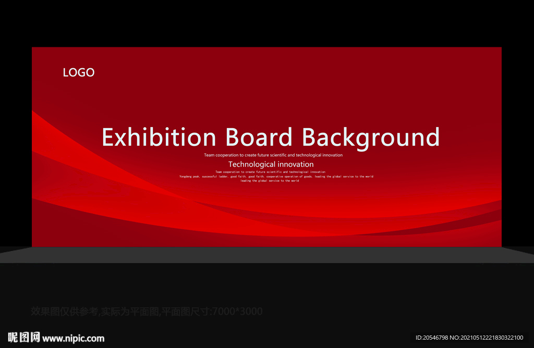The width and height of the screenshot is (534, 348).
Task: Select the Technological innovation subtitle
Action: [271, 164]
